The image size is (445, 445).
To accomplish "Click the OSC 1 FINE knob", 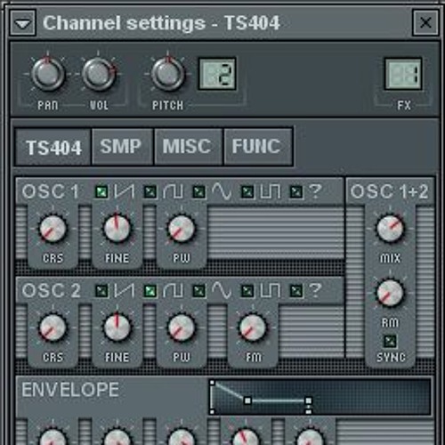I will 117,229.
